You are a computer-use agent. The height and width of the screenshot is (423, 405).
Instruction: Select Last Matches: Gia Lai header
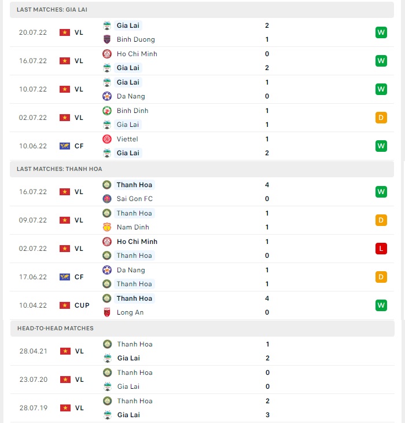(202, 10)
